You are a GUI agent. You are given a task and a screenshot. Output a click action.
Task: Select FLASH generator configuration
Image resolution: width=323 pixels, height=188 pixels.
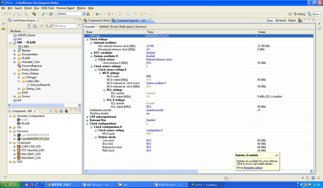coord(25,123)
